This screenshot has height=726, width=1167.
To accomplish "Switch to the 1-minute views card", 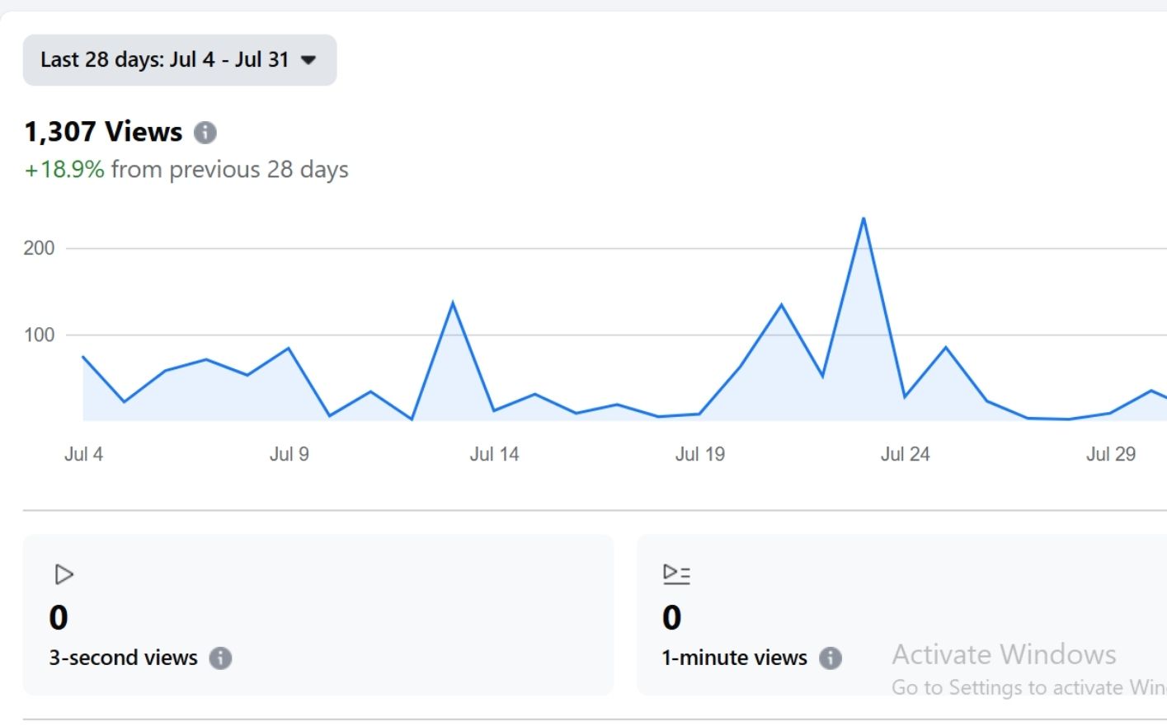I will tap(899, 614).
